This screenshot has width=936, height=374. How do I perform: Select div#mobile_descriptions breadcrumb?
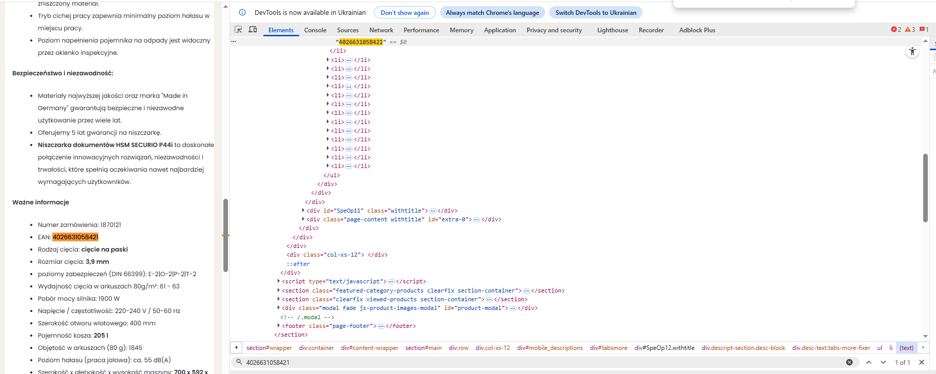point(550,348)
